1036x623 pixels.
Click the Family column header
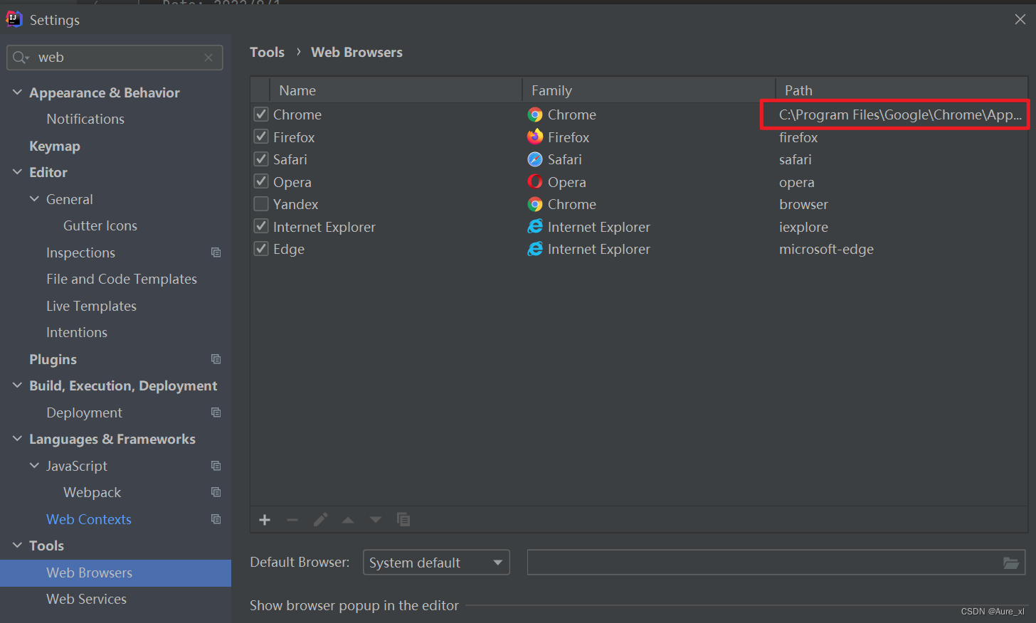click(649, 90)
